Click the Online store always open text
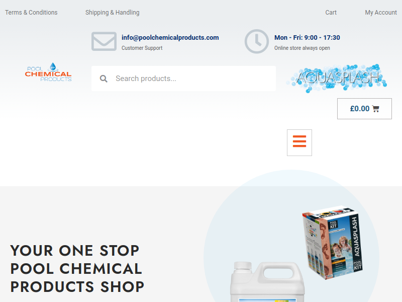 click(302, 48)
